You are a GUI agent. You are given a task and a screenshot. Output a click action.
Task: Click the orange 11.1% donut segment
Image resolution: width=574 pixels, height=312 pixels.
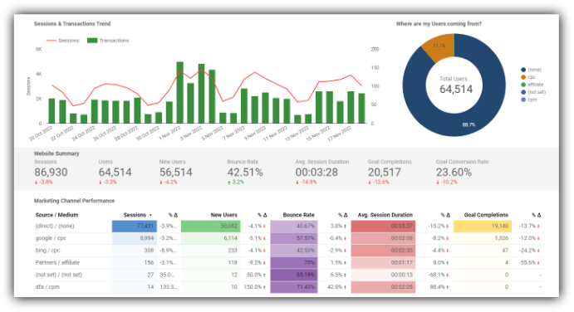pos(440,46)
